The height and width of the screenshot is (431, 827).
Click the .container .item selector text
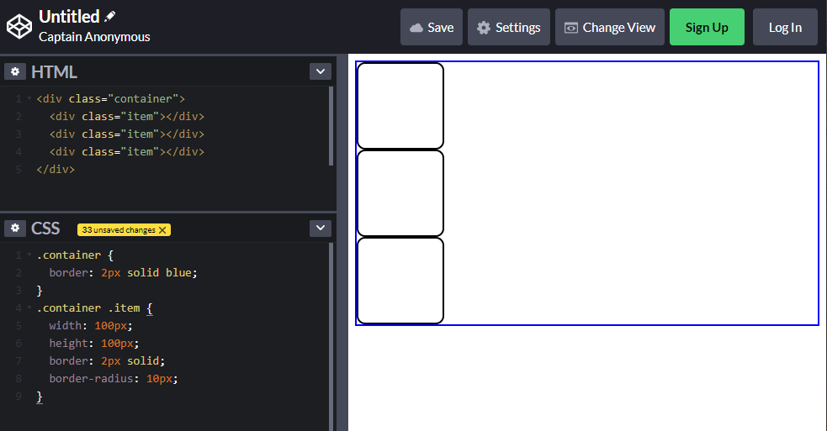tap(88, 307)
